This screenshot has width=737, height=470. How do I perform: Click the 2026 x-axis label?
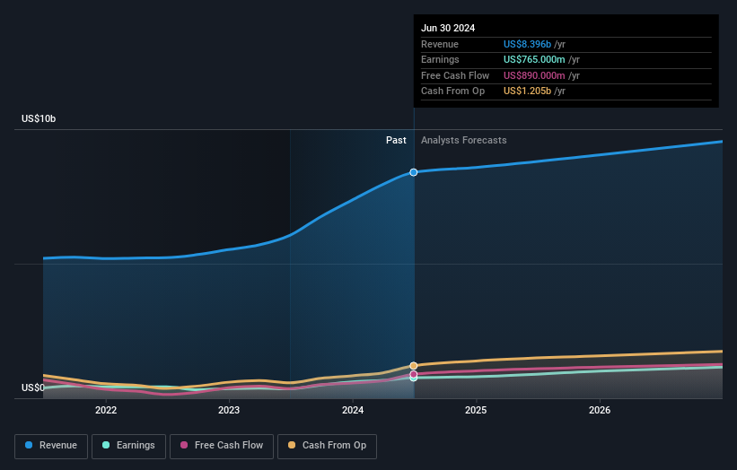click(600, 411)
